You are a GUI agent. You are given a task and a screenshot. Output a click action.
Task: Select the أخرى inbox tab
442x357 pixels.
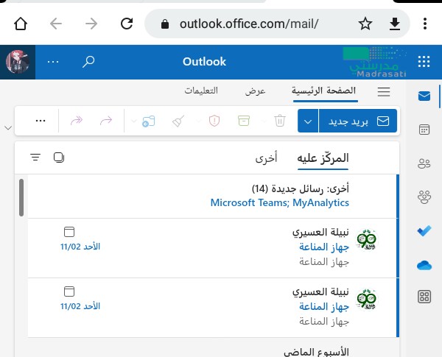(x=266, y=158)
